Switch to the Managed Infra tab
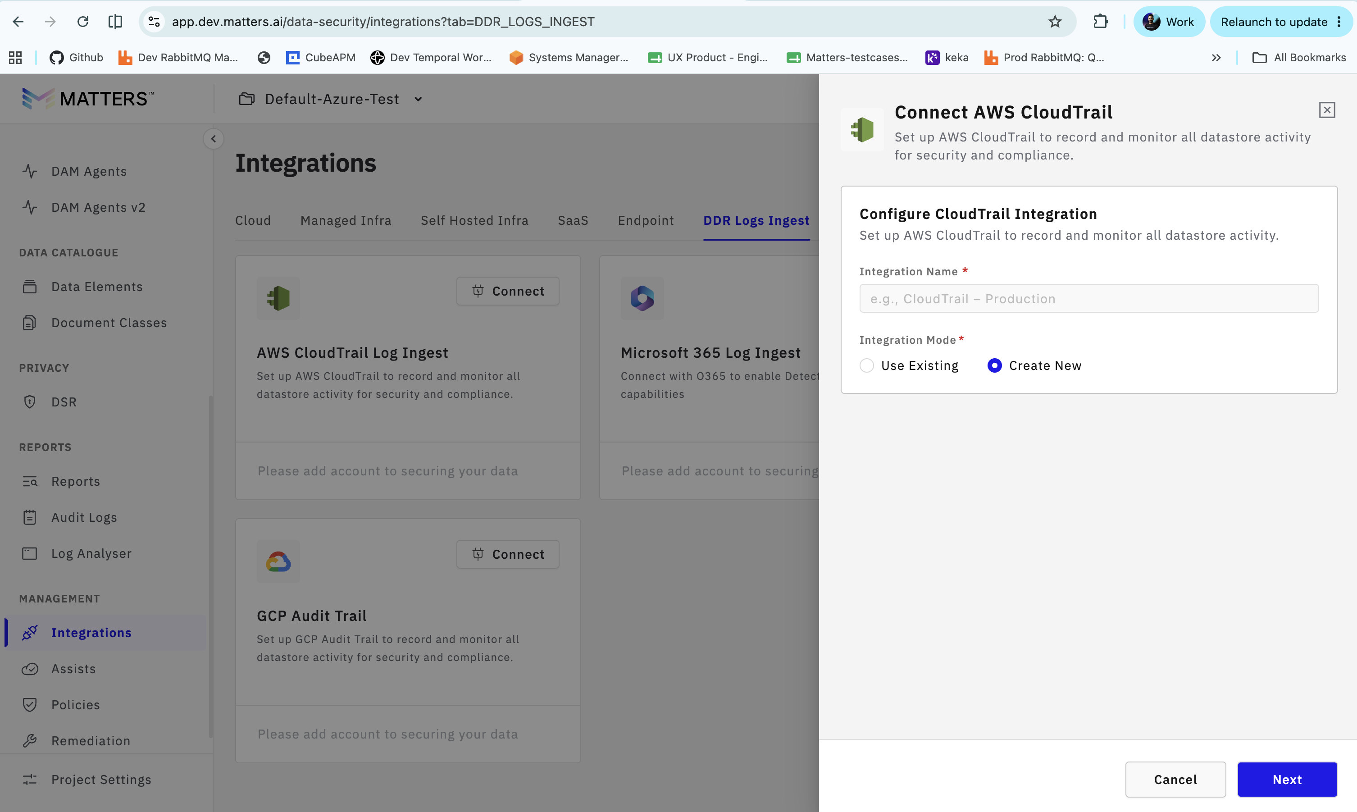Image resolution: width=1357 pixels, height=812 pixels. click(x=346, y=220)
